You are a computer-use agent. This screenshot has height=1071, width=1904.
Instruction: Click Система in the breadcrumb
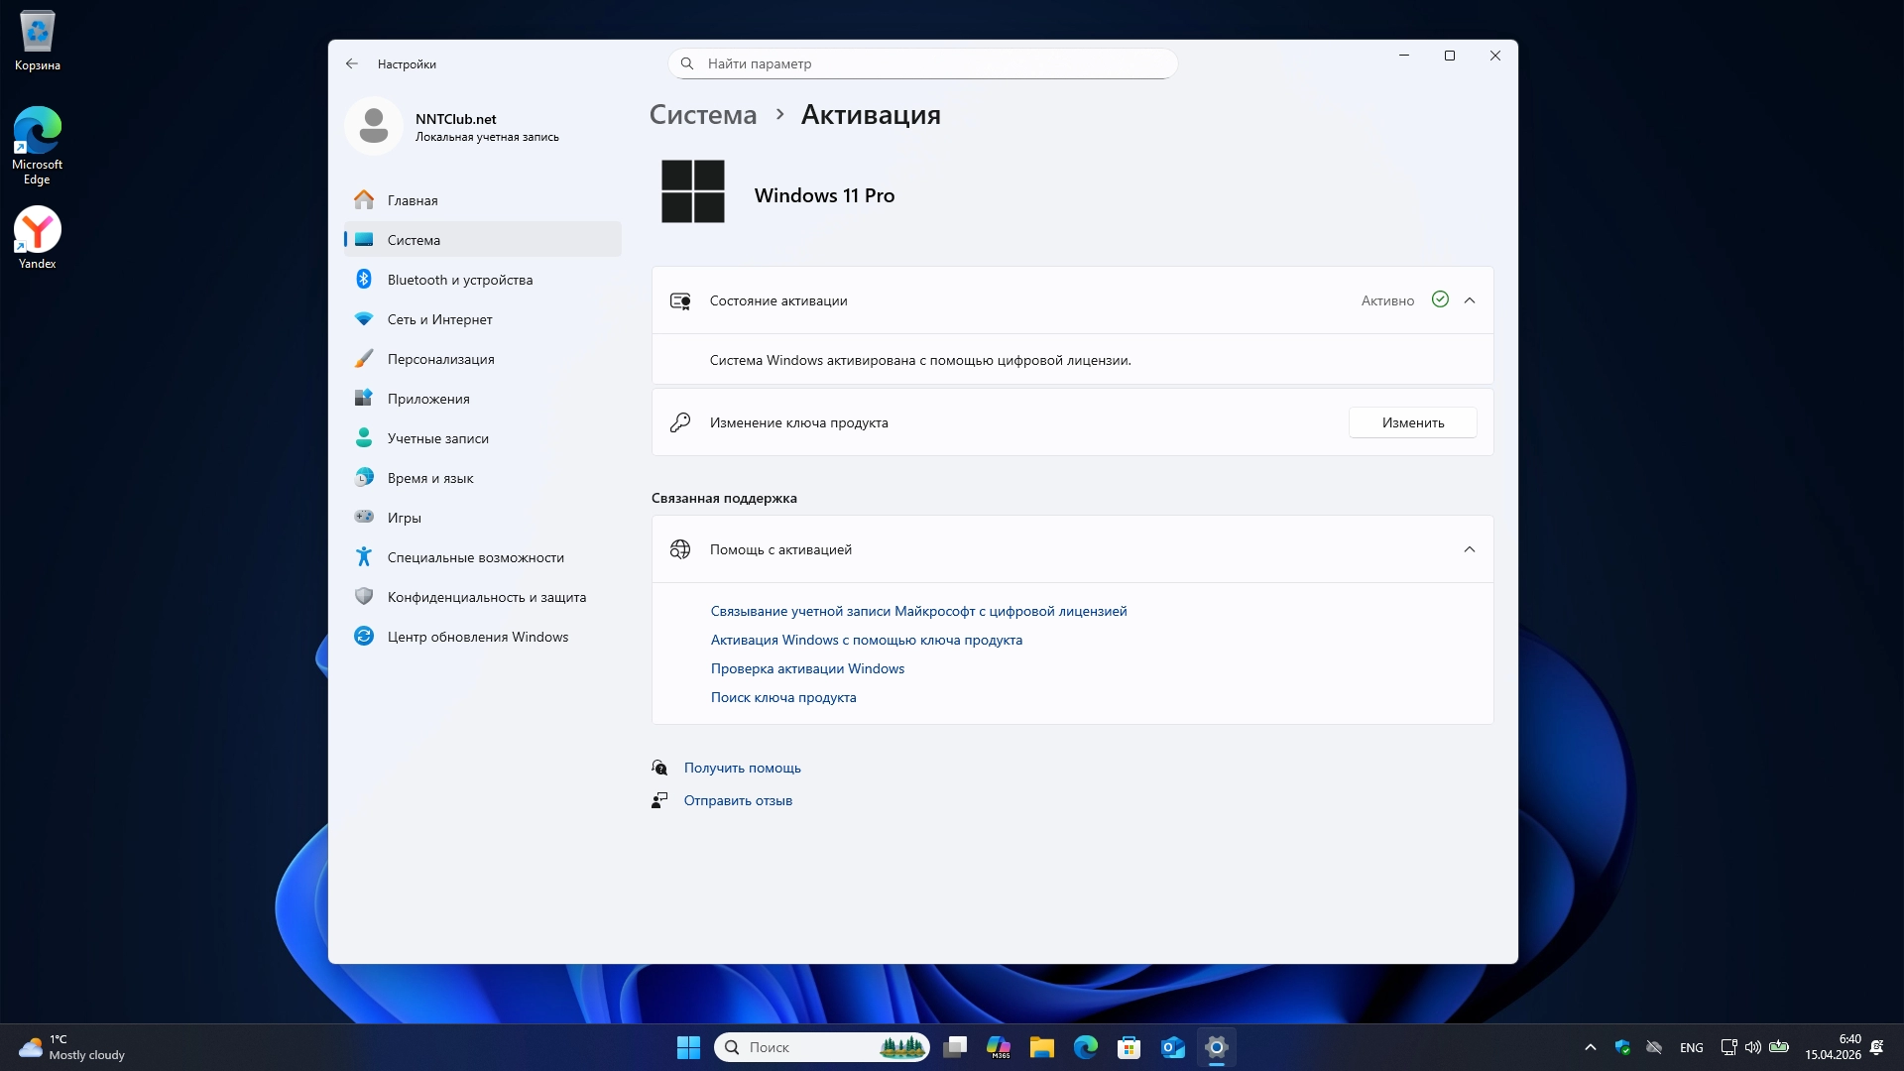click(702, 115)
